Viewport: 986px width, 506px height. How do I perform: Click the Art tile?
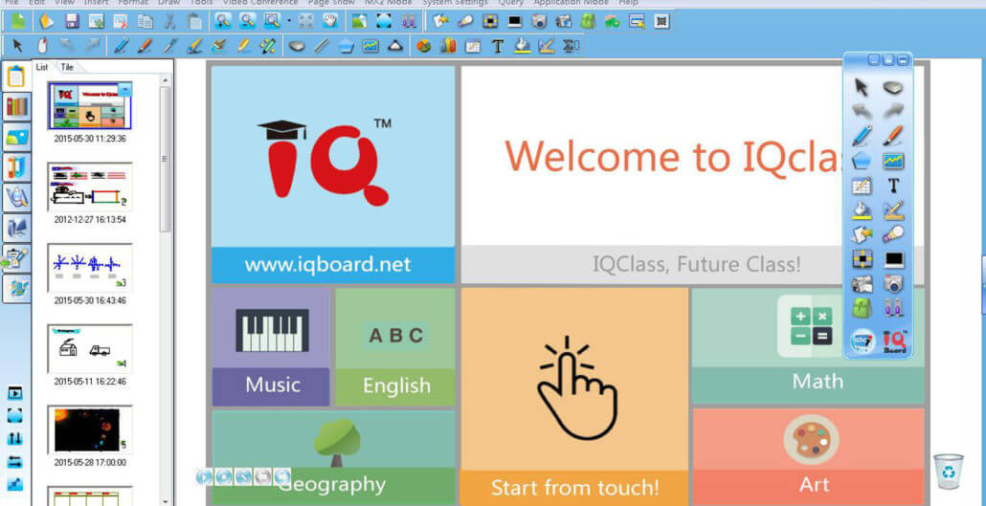pyautogui.click(x=809, y=456)
